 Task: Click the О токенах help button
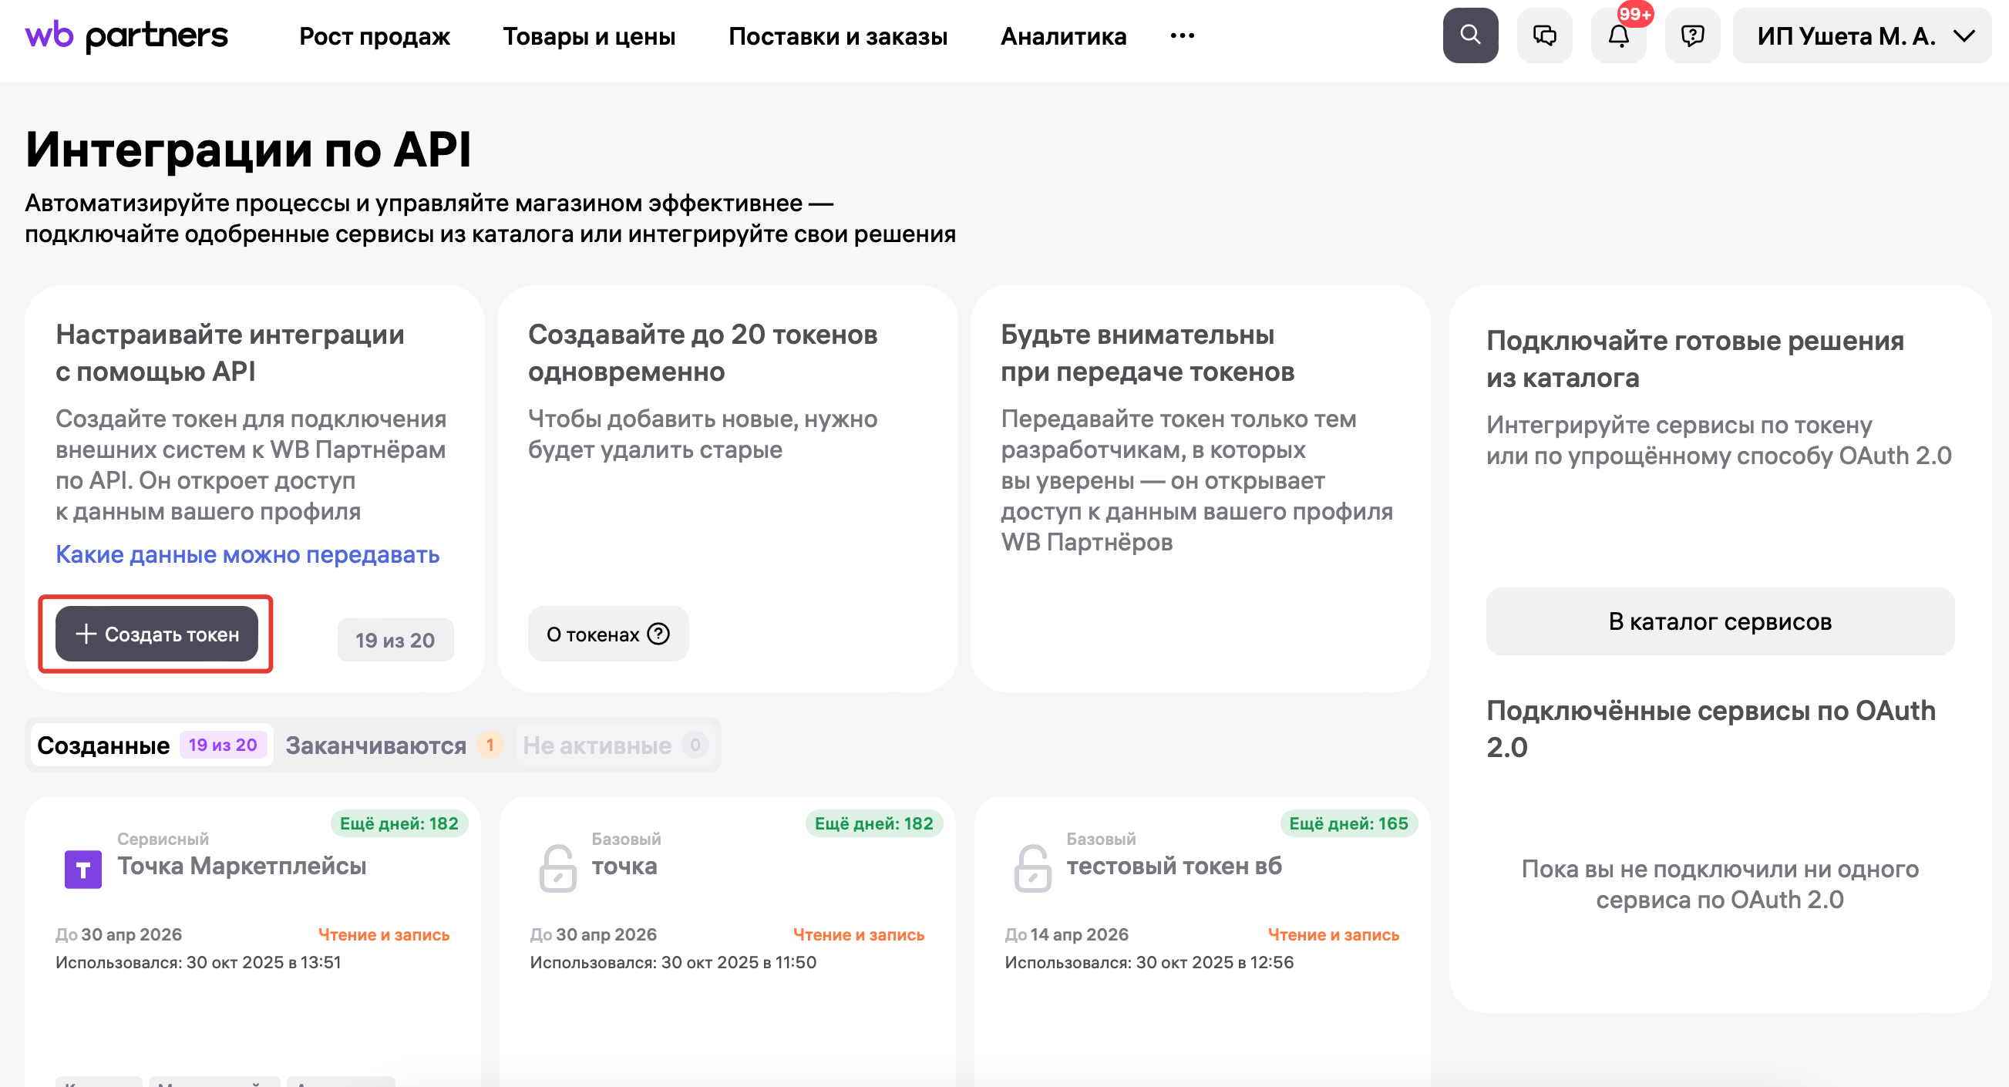(x=607, y=634)
